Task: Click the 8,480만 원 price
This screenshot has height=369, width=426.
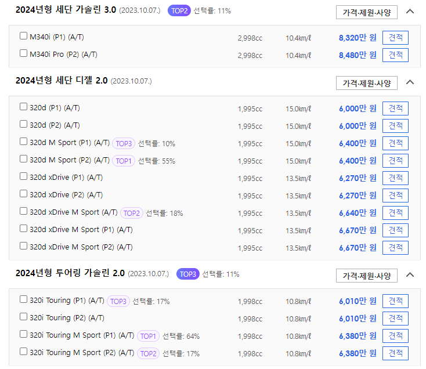Action: [x=358, y=55]
